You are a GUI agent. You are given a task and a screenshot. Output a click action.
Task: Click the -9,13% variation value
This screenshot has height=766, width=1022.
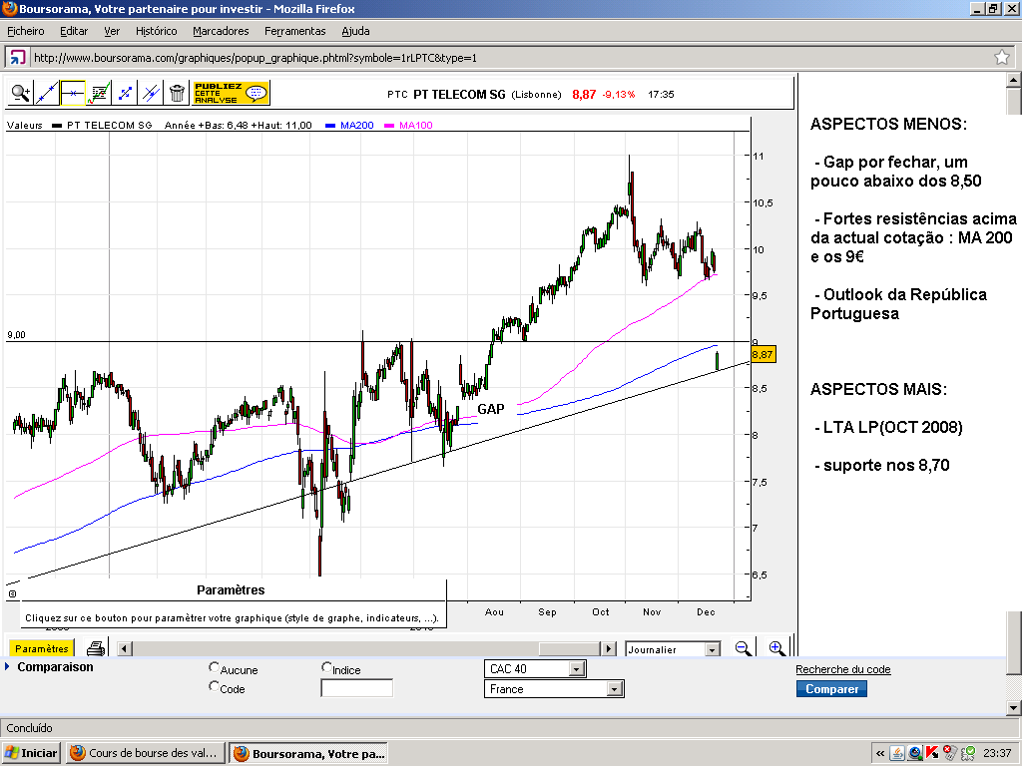pyautogui.click(x=619, y=95)
